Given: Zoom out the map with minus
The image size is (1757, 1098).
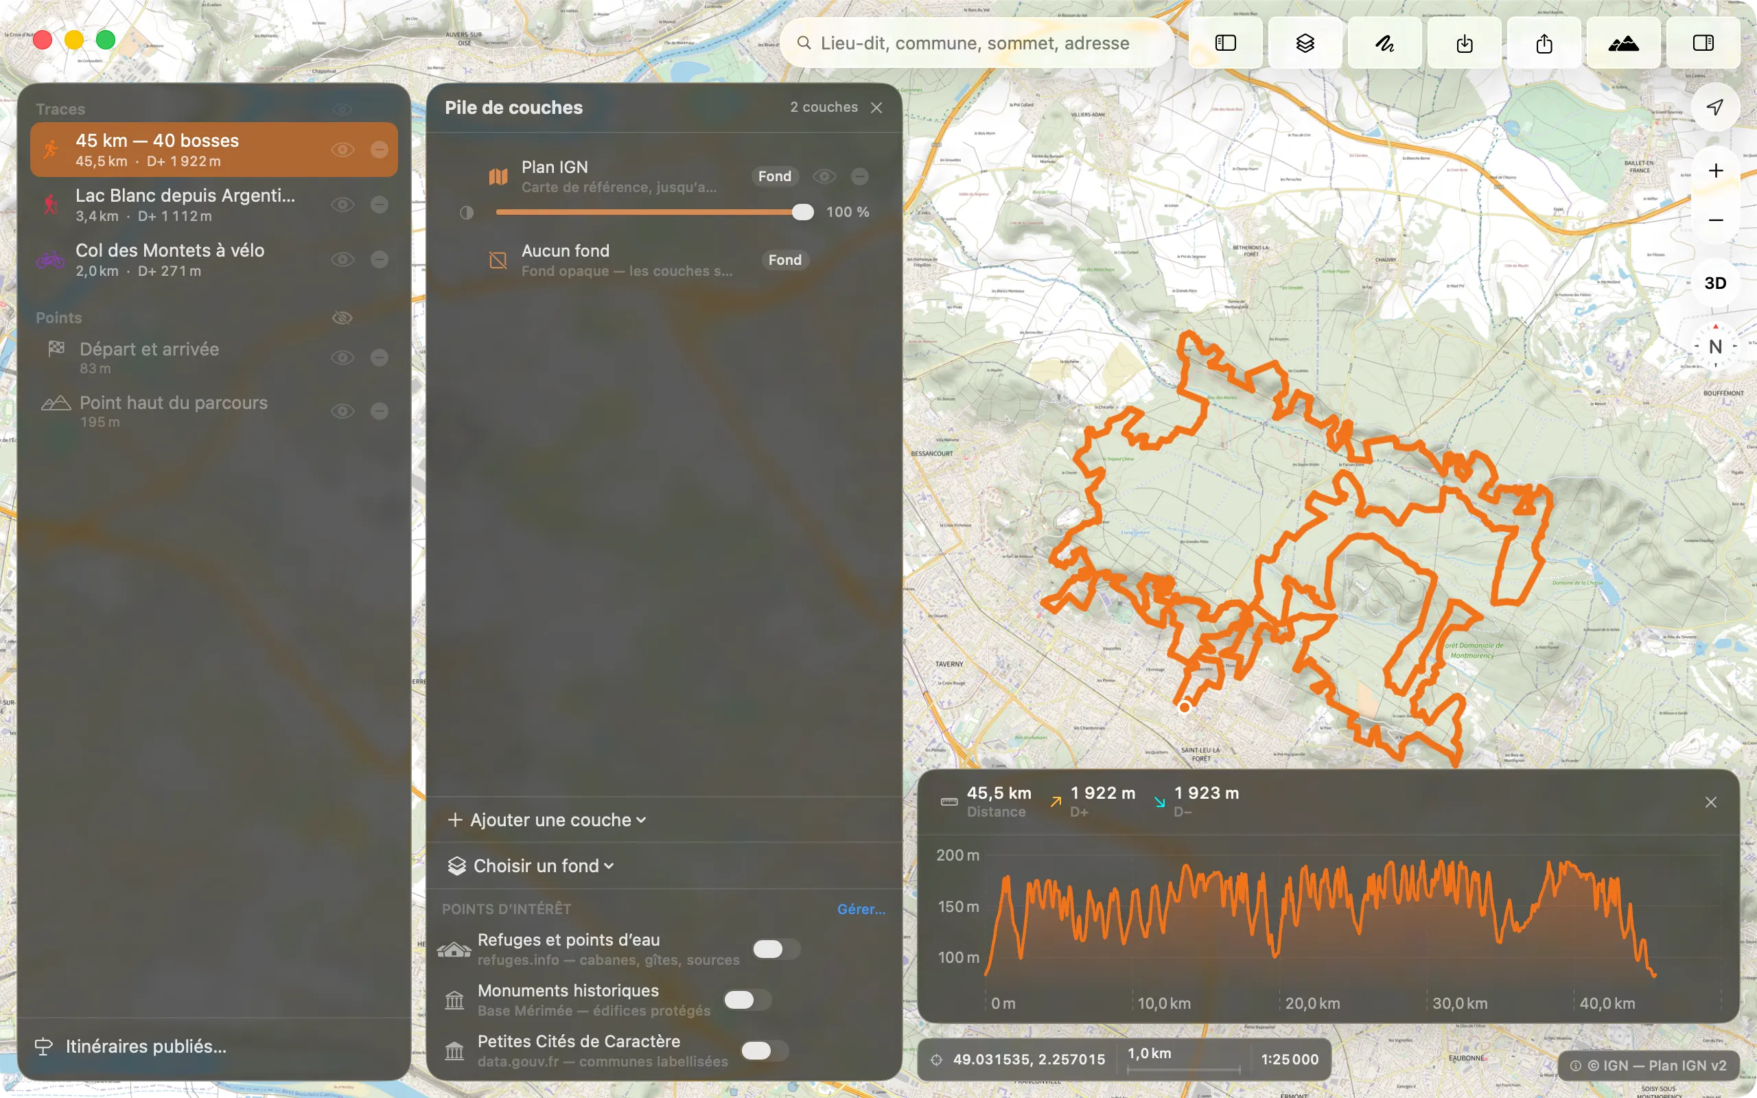Looking at the screenshot, I should pyautogui.click(x=1716, y=220).
